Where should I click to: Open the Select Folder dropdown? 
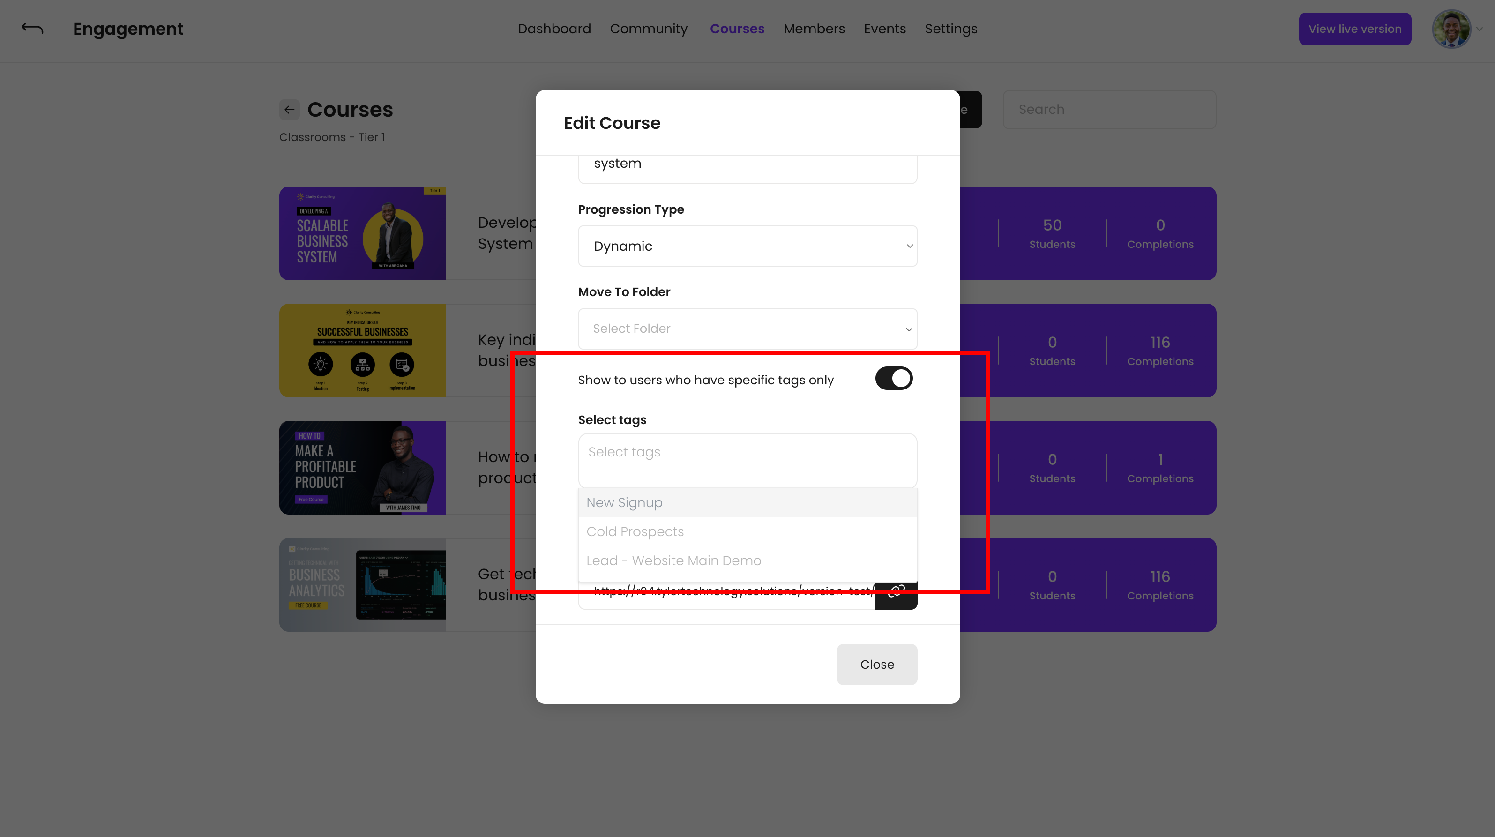coord(747,329)
